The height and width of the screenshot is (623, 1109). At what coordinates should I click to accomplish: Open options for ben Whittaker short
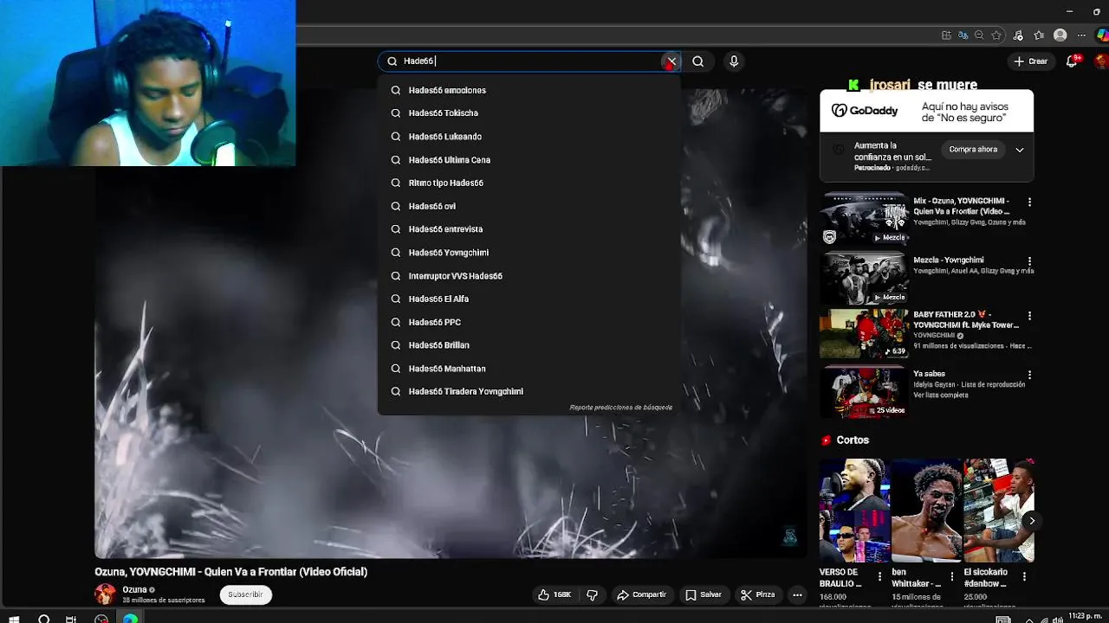point(952,576)
